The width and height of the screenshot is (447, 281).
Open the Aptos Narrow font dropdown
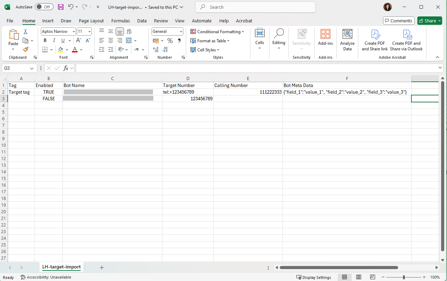coord(74,31)
